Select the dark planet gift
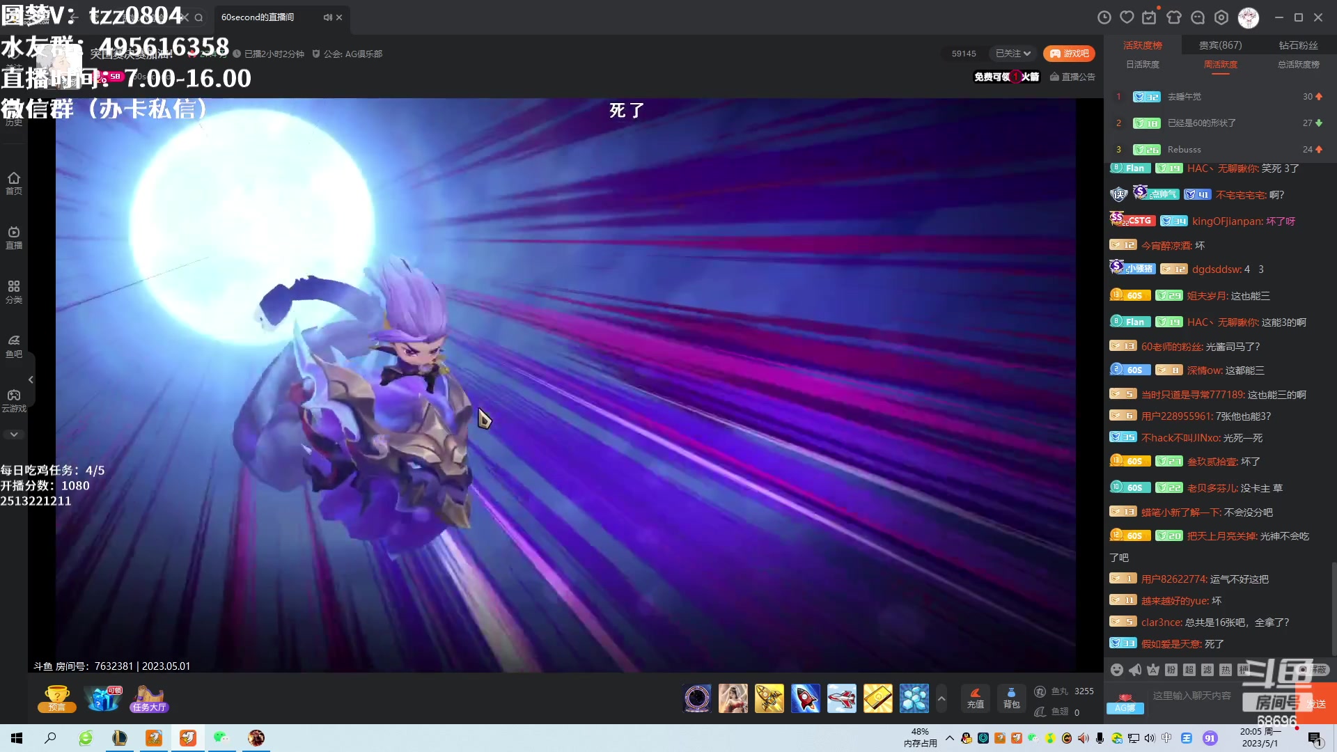This screenshot has height=752, width=1337. 697,698
